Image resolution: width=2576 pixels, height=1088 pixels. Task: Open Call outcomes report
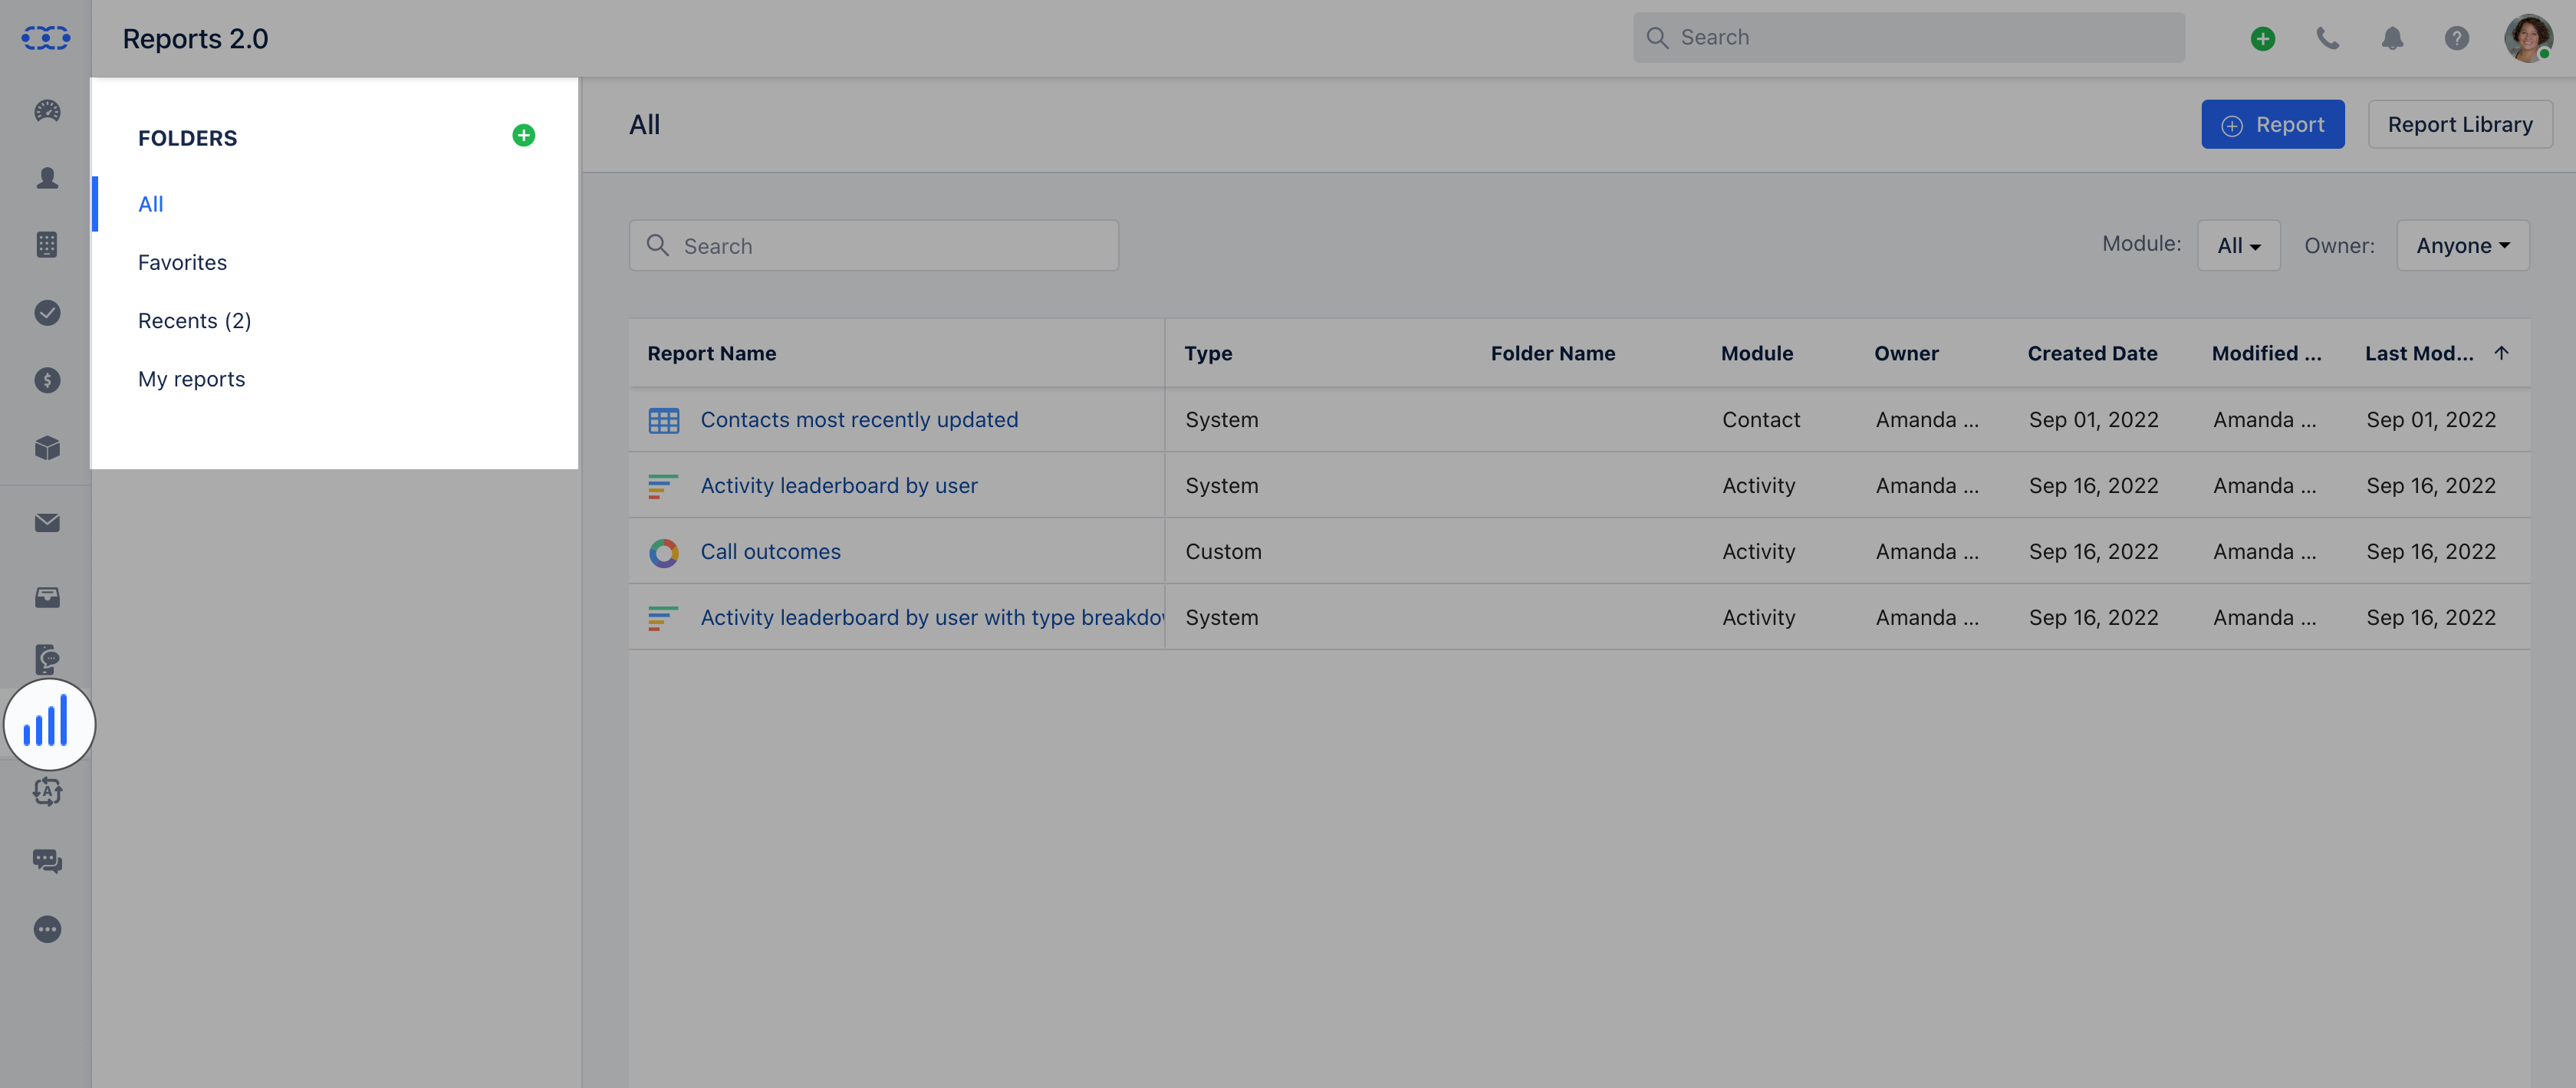coord(770,552)
